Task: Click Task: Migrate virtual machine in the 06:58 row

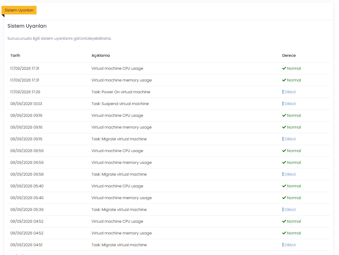Action: tap(119, 174)
